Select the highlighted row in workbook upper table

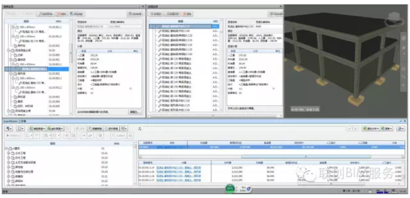pyautogui.click(x=272, y=147)
